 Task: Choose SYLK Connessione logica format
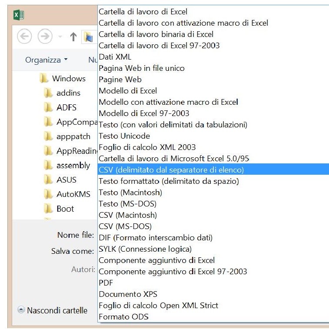point(213,249)
